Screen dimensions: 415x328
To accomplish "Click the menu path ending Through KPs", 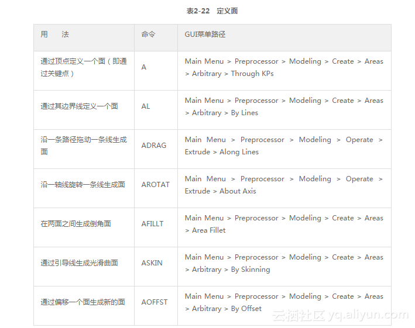I will 284,67.
